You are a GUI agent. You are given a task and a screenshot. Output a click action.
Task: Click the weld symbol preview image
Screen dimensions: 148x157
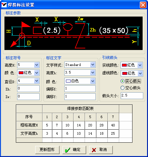pos(74,33)
